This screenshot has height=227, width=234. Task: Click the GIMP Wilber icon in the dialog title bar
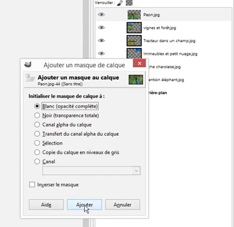click(28, 65)
